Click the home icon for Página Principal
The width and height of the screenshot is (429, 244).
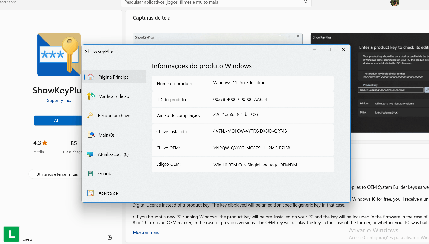[90, 77]
